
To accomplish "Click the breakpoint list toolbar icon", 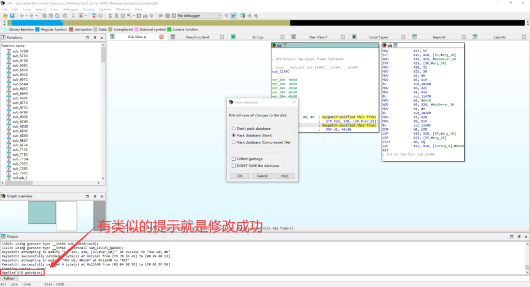I will click(x=243, y=16).
